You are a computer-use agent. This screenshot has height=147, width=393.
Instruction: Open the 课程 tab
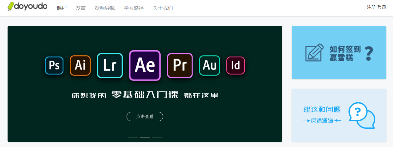62,8
